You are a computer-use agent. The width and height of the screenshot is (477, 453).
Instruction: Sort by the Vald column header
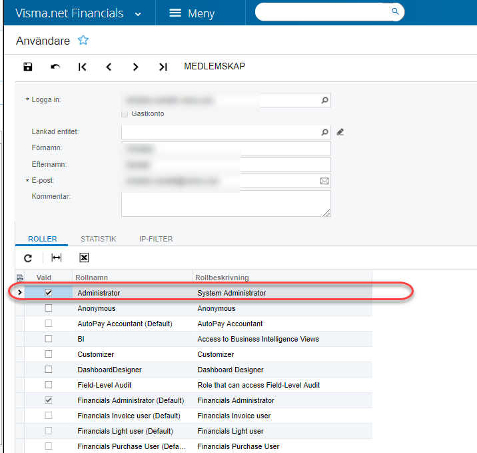click(x=44, y=278)
